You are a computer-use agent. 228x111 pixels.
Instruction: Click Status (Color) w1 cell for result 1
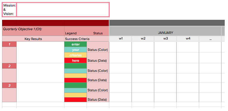coord(121,47)
